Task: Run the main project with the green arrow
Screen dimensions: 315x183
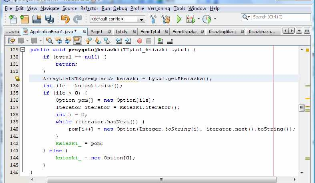Action: coord(179,19)
